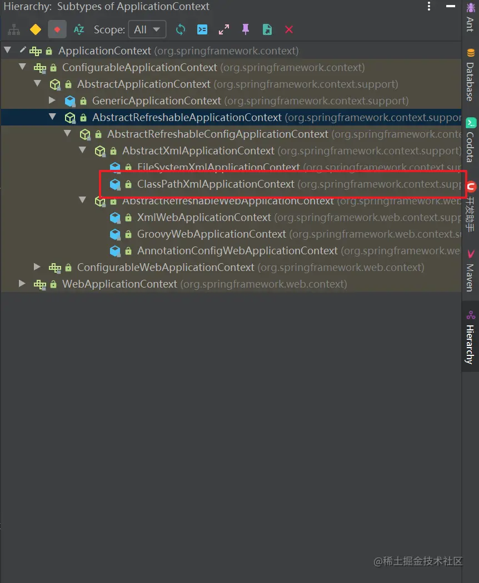Click the interface icon beside ApplicationContext
The width and height of the screenshot is (479, 583).
click(36, 51)
